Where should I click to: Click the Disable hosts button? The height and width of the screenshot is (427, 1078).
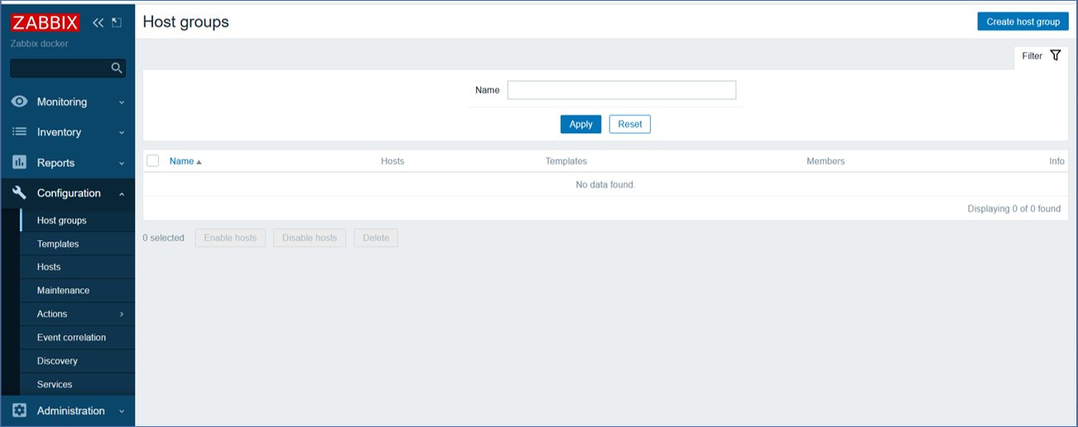(310, 237)
